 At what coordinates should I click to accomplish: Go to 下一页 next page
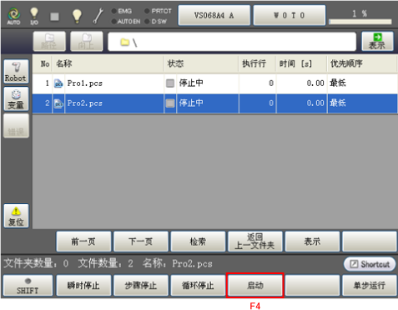pyautogui.click(x=141, y=241)
